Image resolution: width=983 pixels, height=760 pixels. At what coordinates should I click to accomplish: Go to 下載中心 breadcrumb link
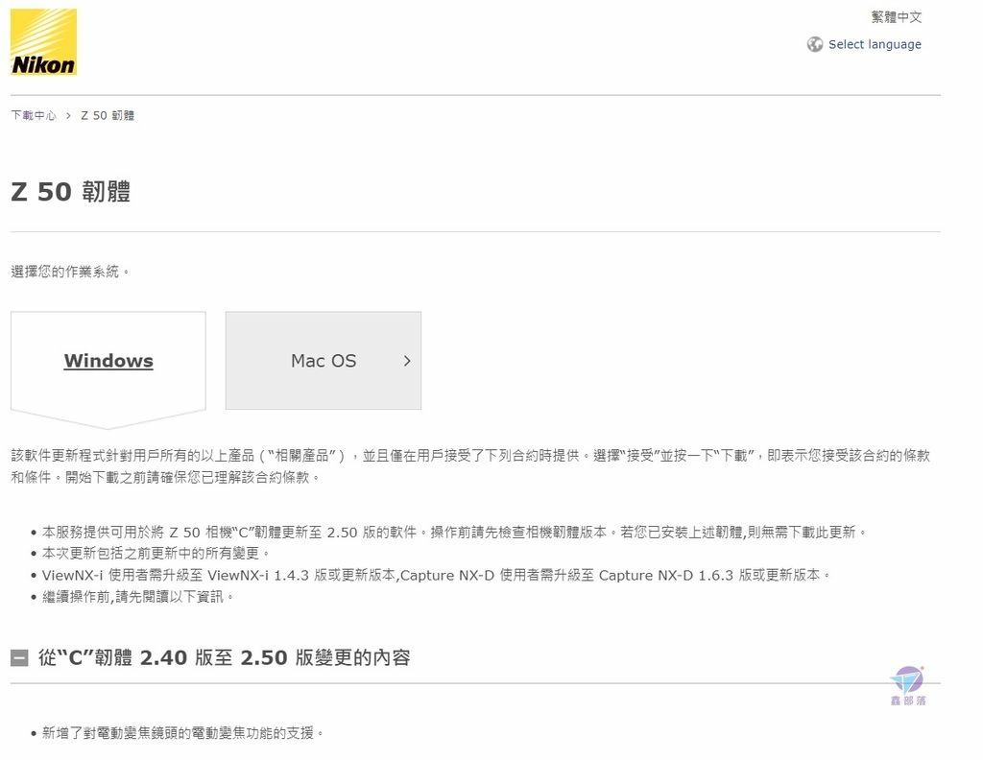click(34, 115)
